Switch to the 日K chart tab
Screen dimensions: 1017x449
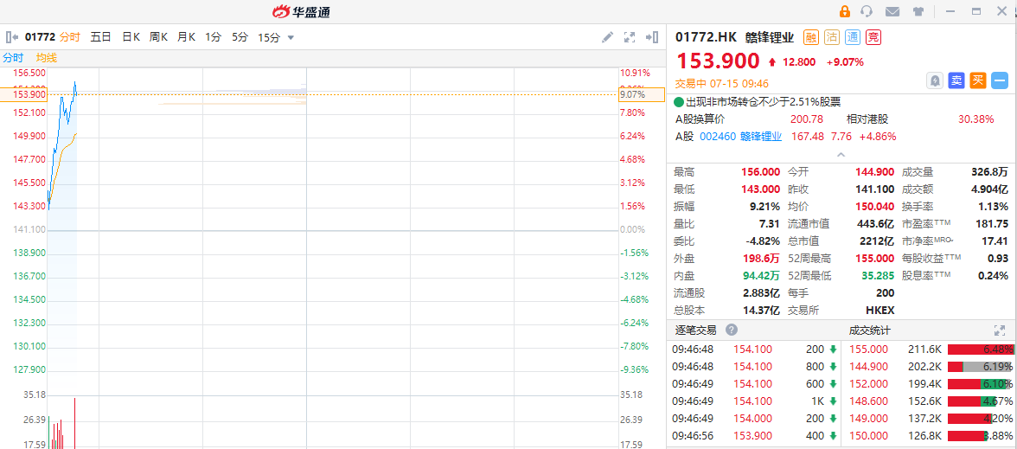[131, 37]
